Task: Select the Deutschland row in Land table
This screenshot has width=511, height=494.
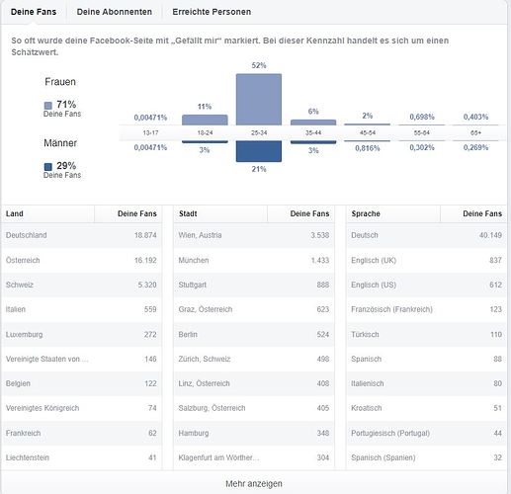Action: click(x=81, y=235)
